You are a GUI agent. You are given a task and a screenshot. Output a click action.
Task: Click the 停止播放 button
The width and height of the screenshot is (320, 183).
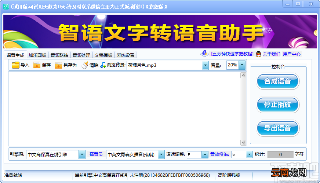pos(277,105)
